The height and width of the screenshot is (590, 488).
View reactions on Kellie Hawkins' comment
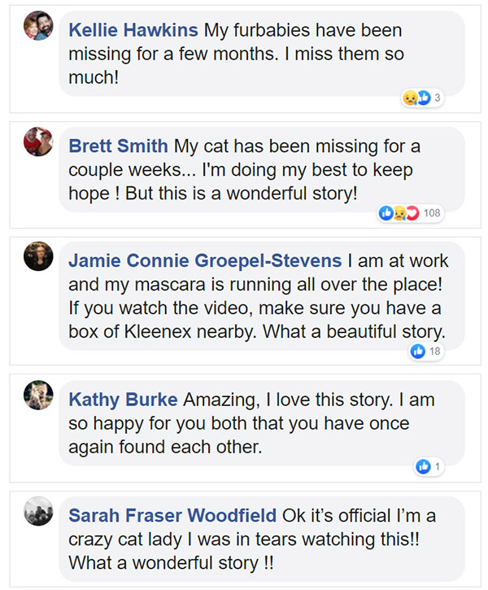pos(416,98)
